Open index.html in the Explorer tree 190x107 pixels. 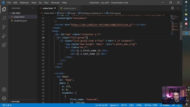pos(19,17)
